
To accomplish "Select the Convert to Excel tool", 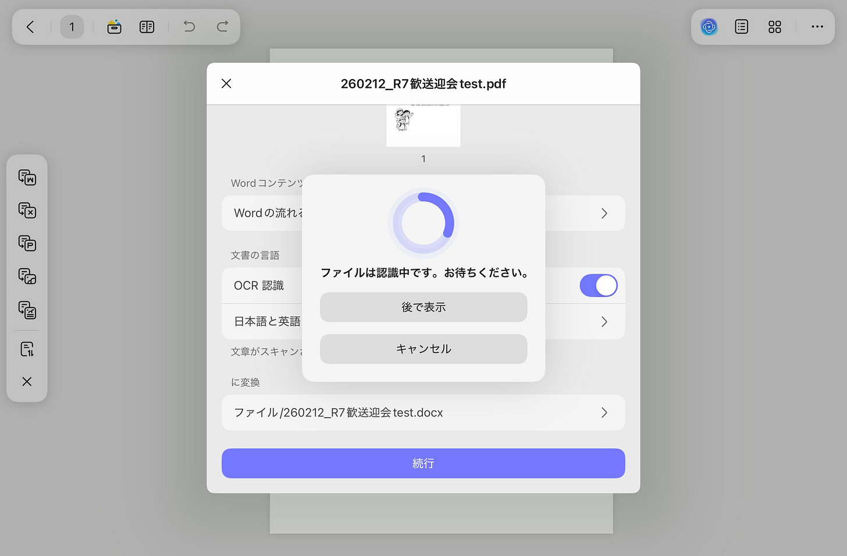I will click(27, 211).
